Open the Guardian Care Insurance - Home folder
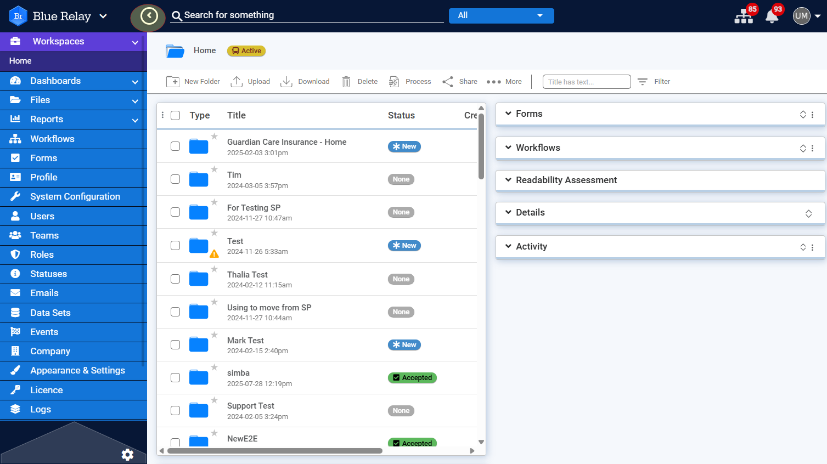This screenshot has width=827, height=464. 286,142
